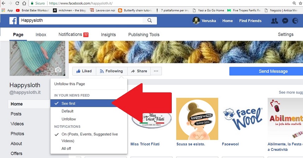Viewport: 303px width, 158px height.
Task: Click Scusa se esisto thumbnail image
Action: (197, 119)
